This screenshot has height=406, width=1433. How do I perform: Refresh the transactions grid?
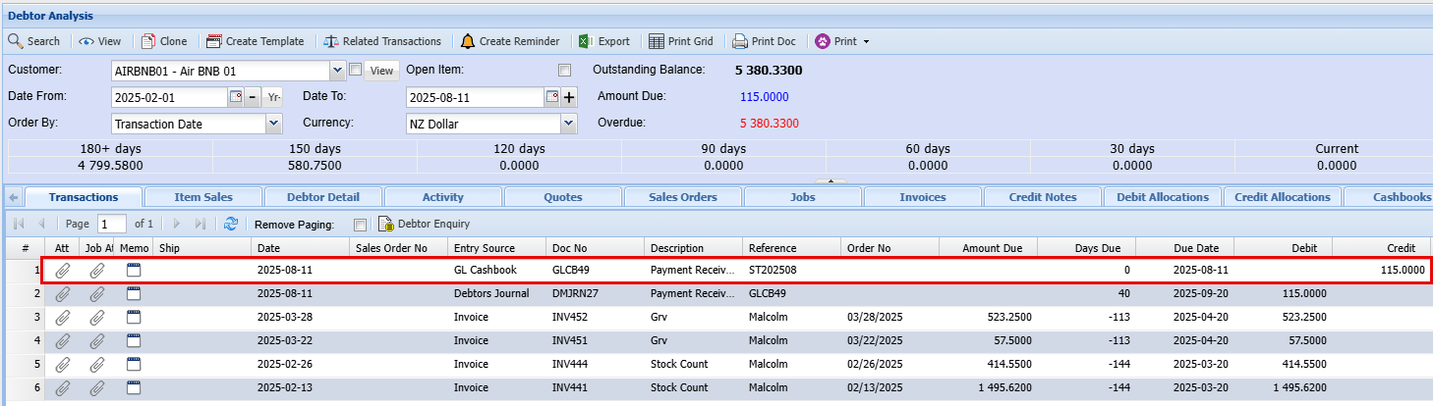point(231,224)
